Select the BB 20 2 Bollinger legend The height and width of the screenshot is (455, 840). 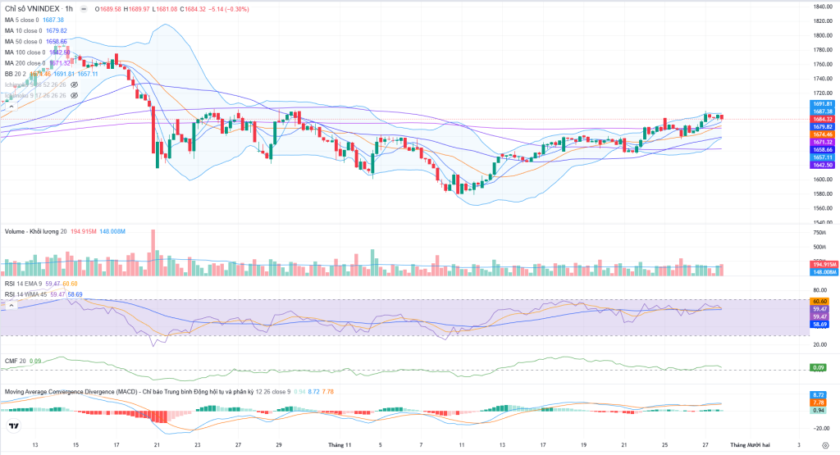click(15, 74)
